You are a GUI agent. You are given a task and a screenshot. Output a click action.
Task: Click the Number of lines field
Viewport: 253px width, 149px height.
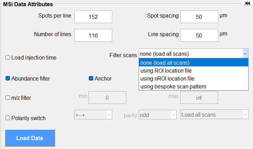point(93,35)
